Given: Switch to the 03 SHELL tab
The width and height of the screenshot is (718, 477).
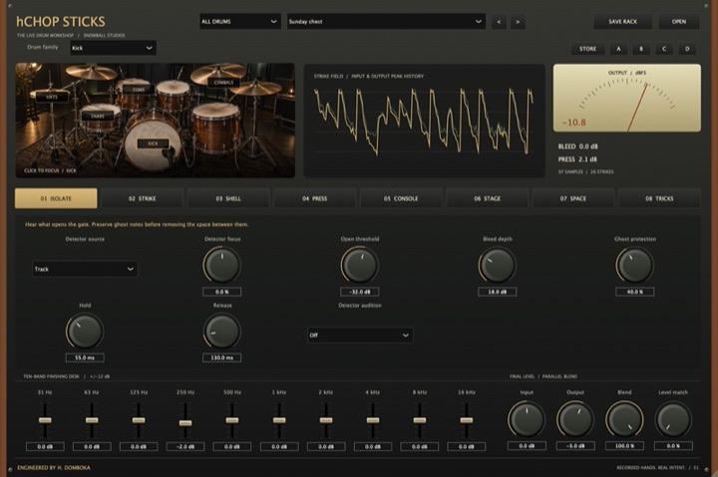Looking at the screenshot, I should [x=228, y=198].
